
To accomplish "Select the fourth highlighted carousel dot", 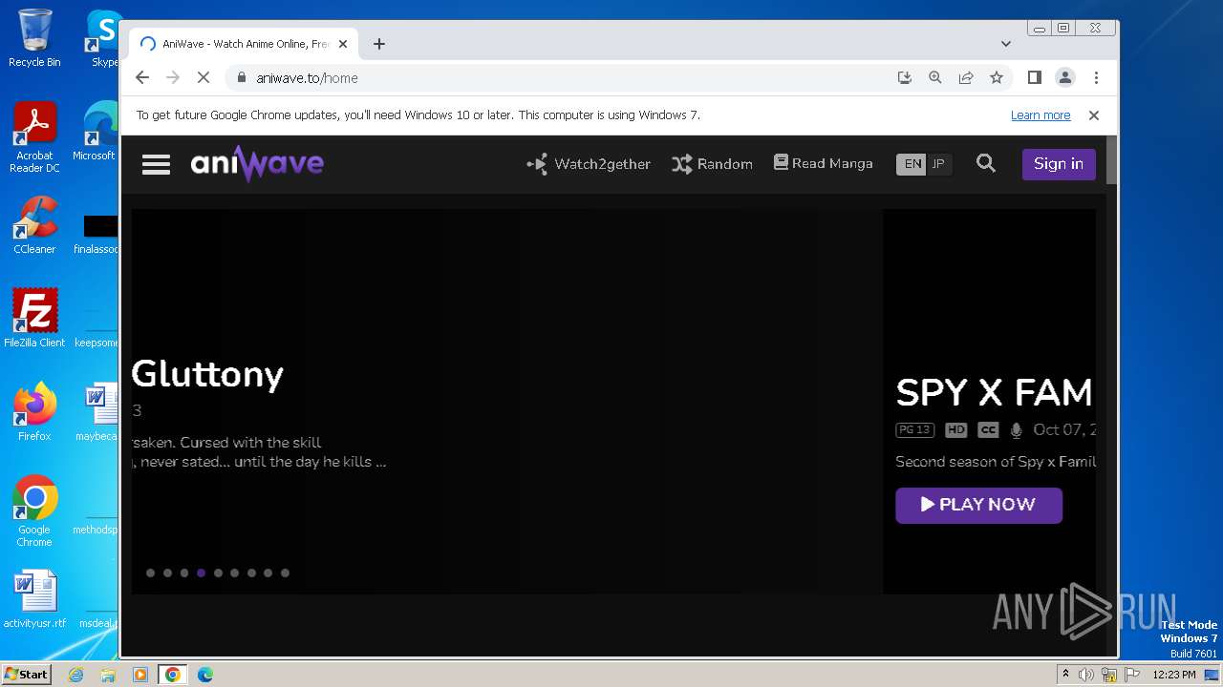I will [202, 573].
